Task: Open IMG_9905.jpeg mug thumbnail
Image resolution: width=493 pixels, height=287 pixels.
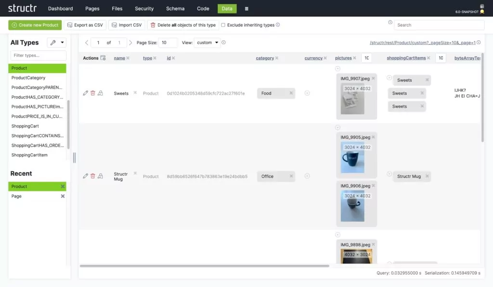Action: 352,157
